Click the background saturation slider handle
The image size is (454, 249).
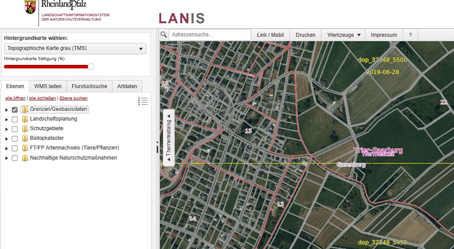[91, 67]
